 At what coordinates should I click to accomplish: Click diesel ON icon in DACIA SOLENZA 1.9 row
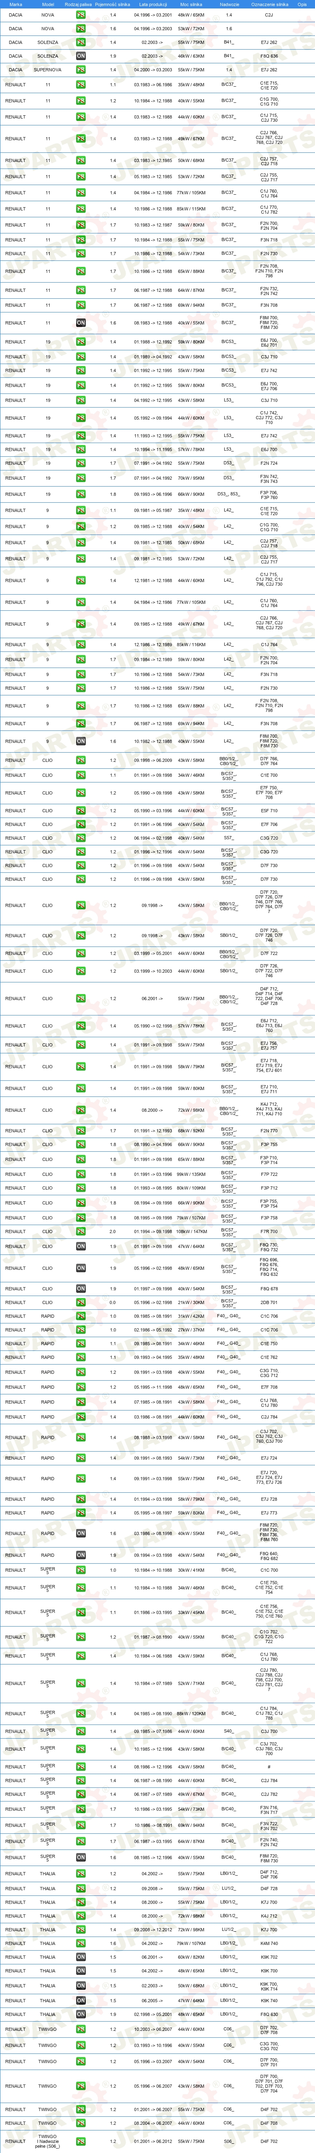(x=81, y=56)
